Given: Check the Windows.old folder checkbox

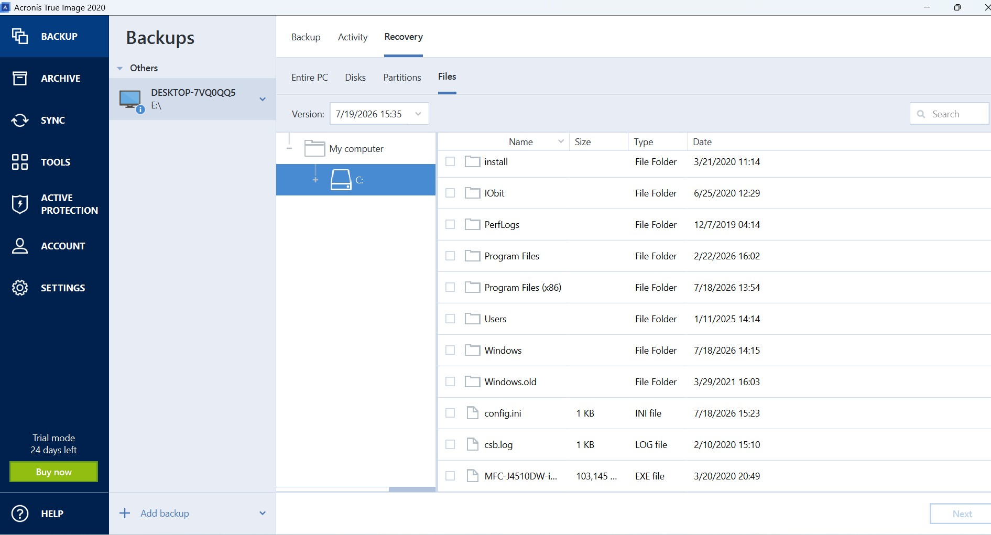Looking at the screenshot, I should click(x=450, y=381).
